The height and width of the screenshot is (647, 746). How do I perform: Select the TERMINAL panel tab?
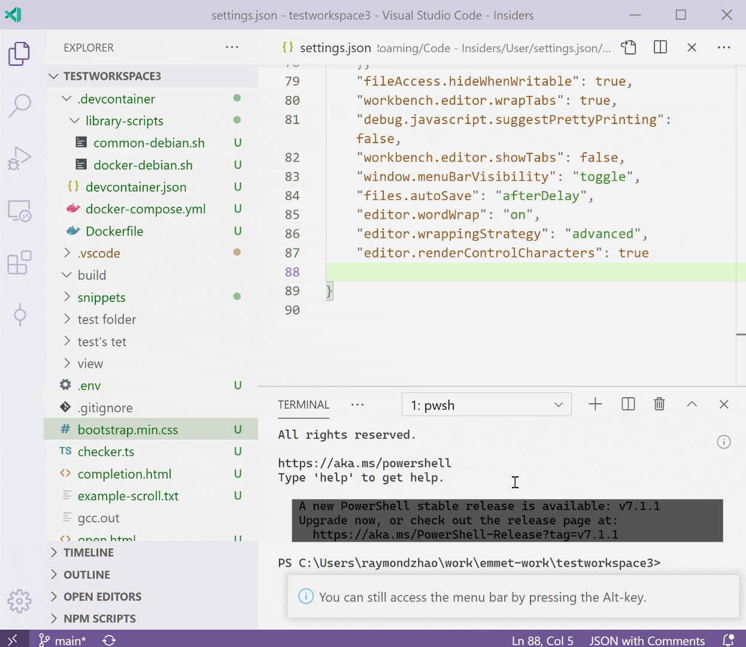click(x=304, y=405)
